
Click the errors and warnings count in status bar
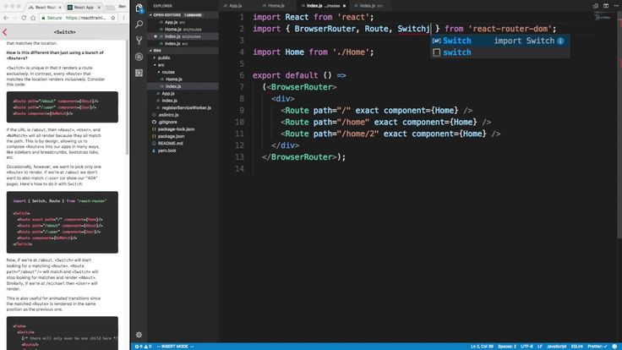(143, 347)
